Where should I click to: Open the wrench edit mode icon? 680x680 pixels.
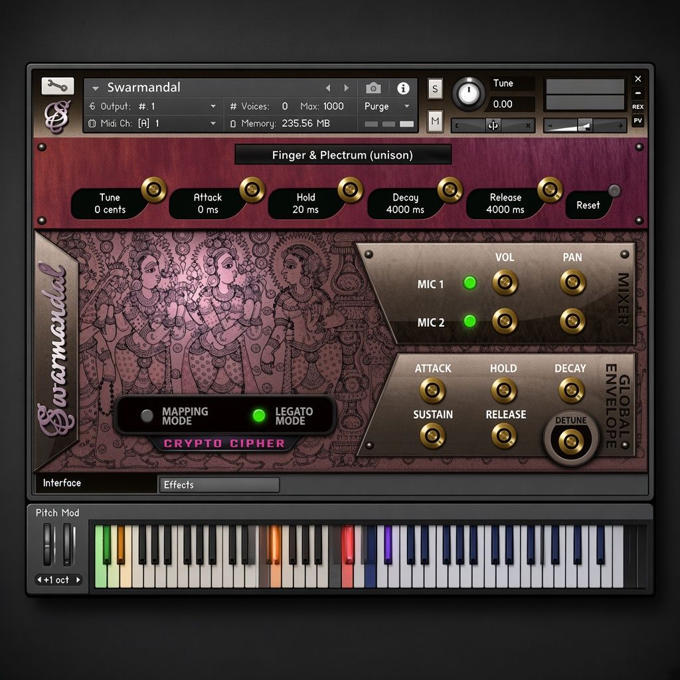click(x=58, y=86)
